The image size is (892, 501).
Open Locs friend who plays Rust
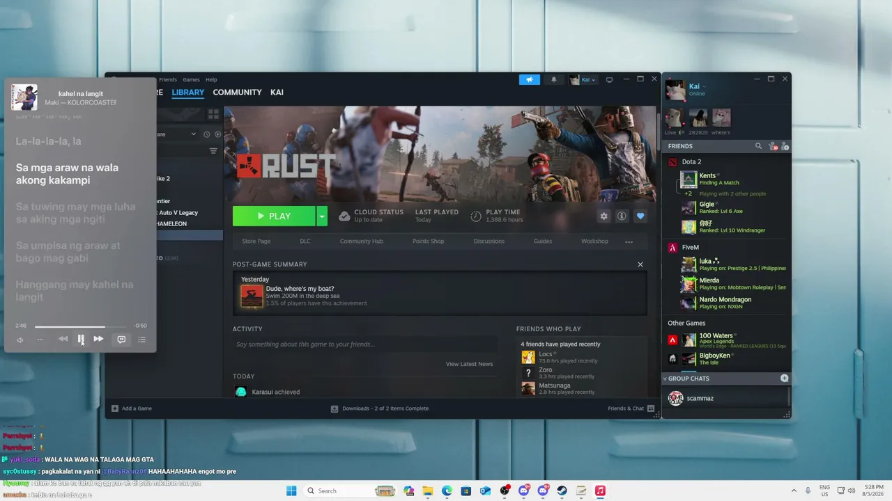click(x=560, y=357)
